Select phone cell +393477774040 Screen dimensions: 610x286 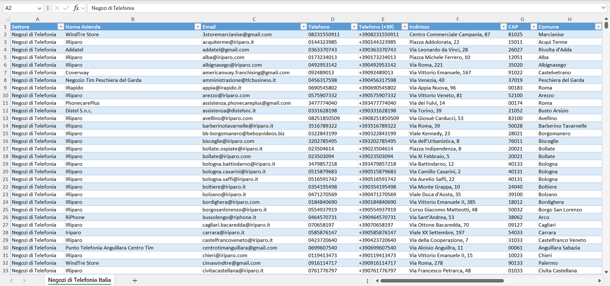[383, 103]
